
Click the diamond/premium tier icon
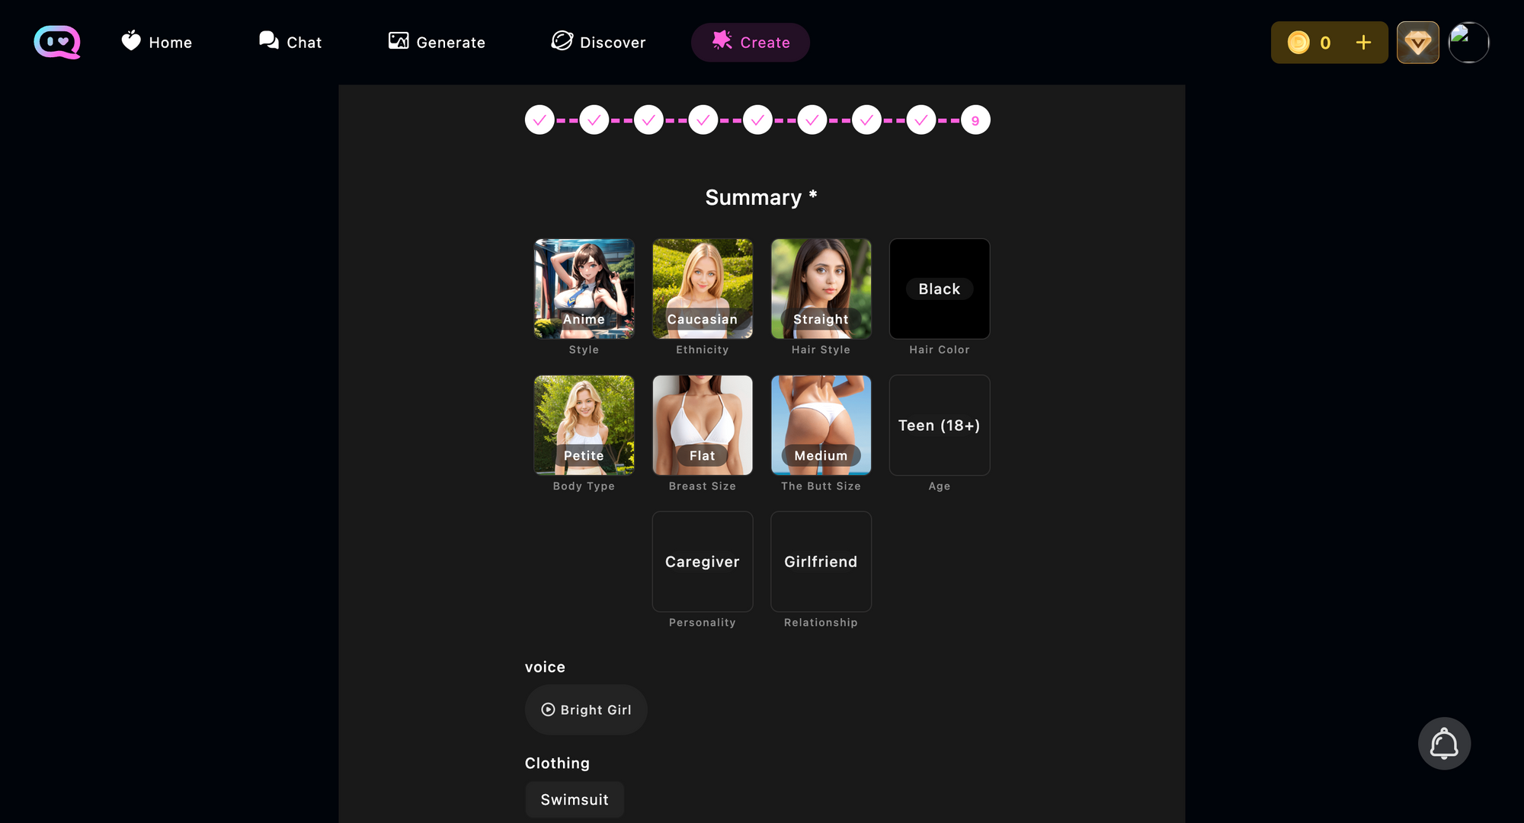pos(1417,42)
